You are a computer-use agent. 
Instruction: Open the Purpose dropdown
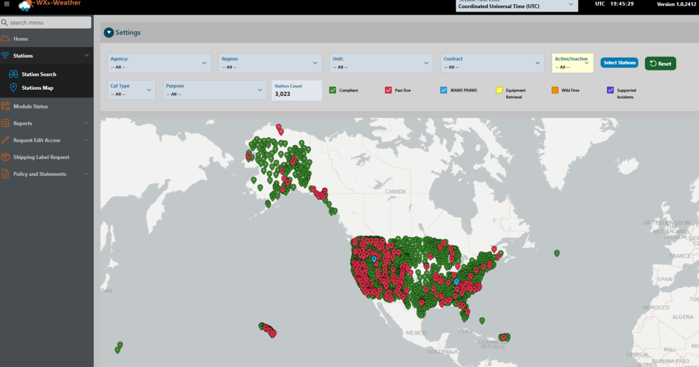coord(214,90)
